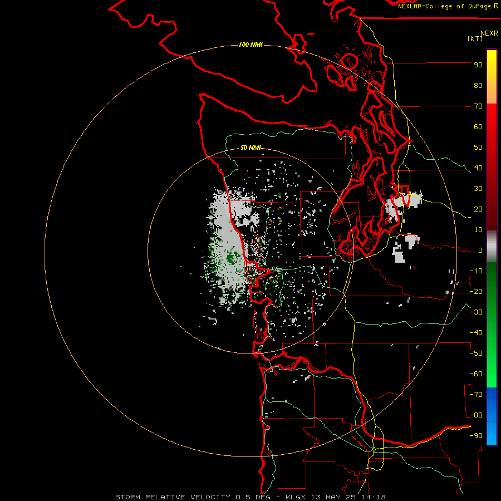
Task: Pick the orange segment of the color bar
Action: point(492,92)
